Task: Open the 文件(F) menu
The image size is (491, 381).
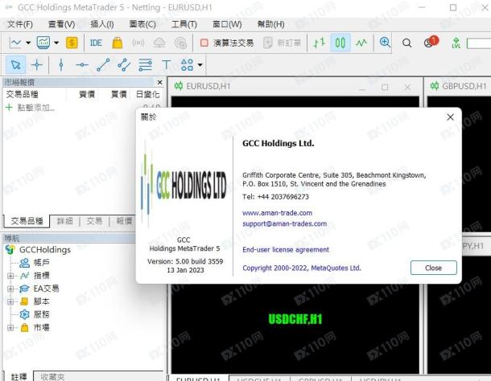Action: click(20, 24)
